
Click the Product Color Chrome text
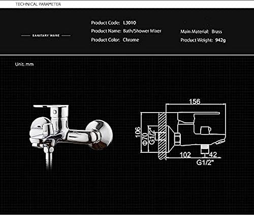point(115,40)
